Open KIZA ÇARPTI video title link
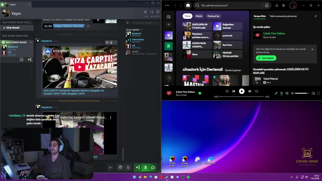Screen dimensions: 322x181 pyautogui.click(x=74, y=92)
